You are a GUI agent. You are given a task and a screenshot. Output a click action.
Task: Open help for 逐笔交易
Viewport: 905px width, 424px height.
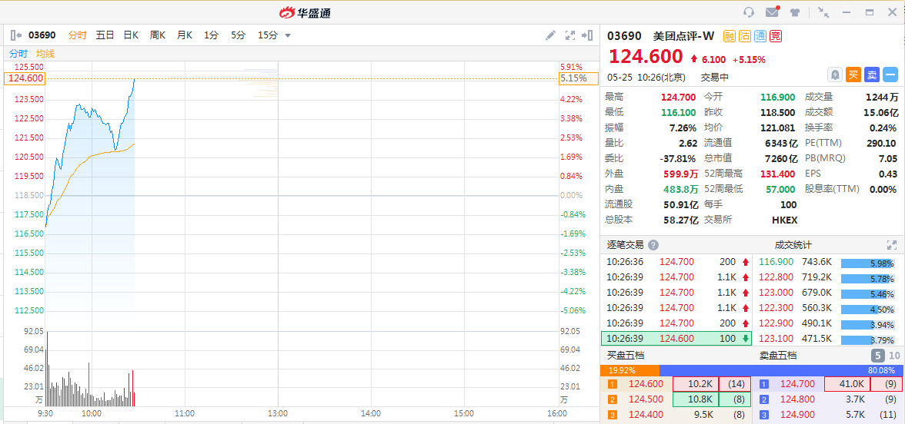[x=653, y=245]
